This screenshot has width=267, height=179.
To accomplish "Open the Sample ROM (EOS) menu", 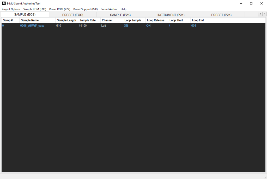I will pos(35,9).
